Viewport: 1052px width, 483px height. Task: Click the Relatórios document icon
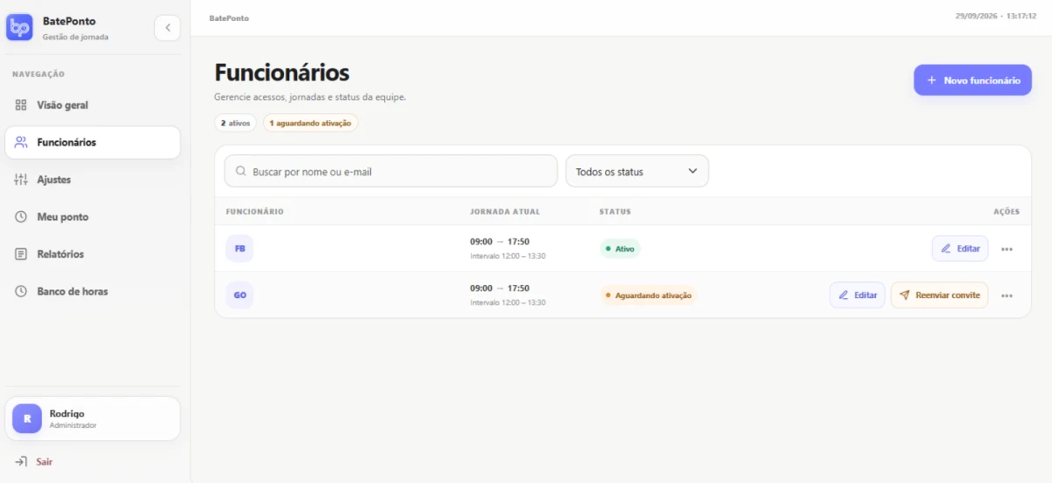coord(21,254)
